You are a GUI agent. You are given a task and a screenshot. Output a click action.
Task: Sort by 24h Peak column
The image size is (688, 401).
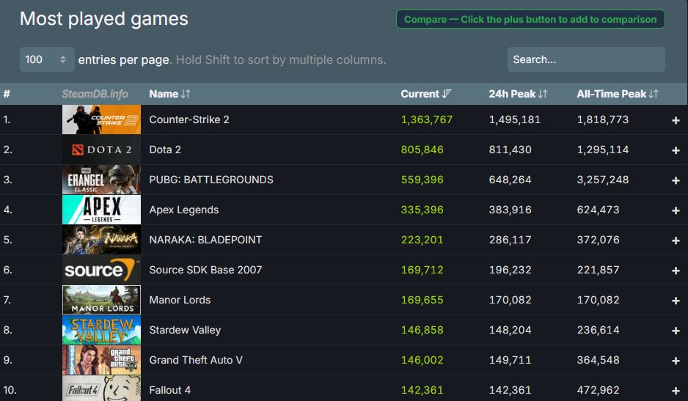pyautogui.click(x=518, y=94)
